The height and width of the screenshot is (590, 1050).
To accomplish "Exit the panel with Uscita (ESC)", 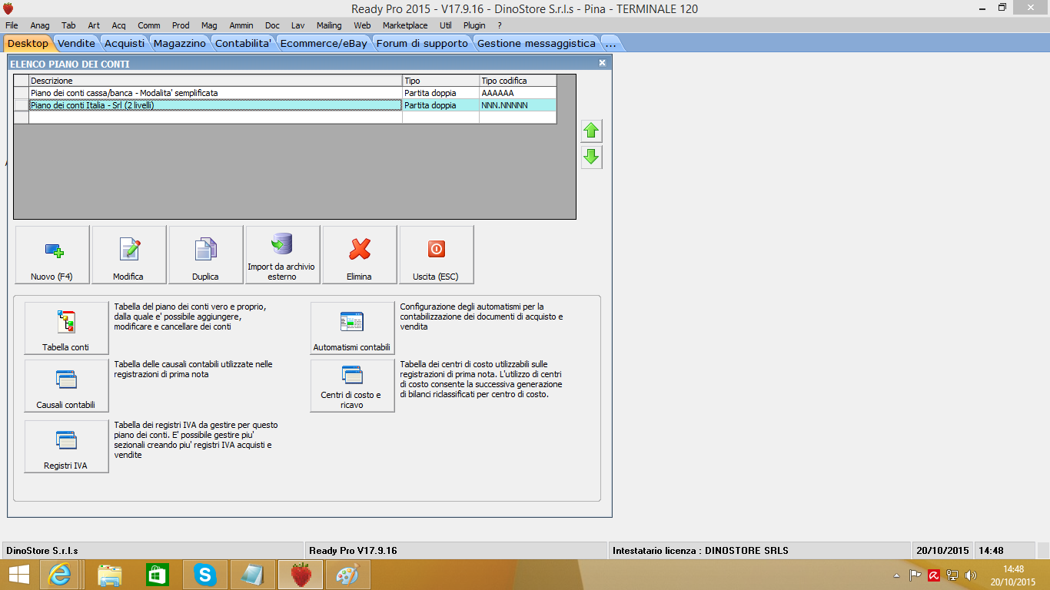I will point(437,255).
